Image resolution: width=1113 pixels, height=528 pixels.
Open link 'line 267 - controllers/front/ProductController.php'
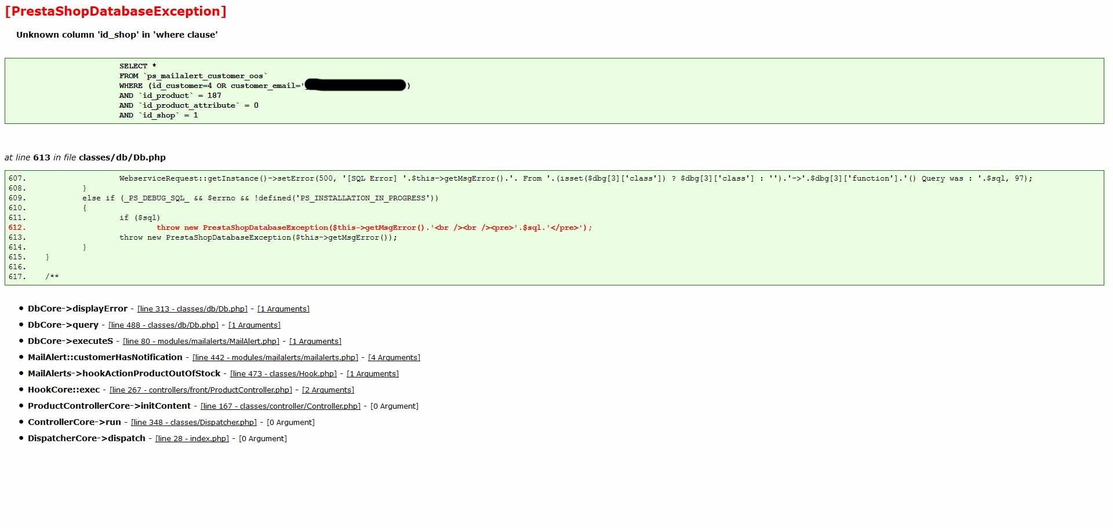click(201, 390)
